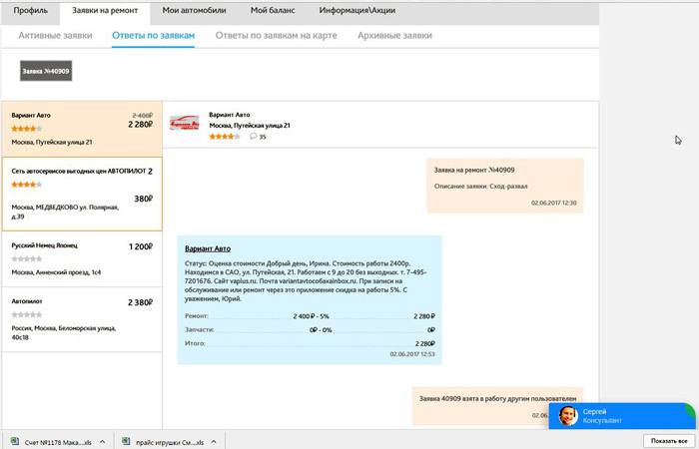
Task: Switch to Мои автомобили tab
Action: pos(194,10)
